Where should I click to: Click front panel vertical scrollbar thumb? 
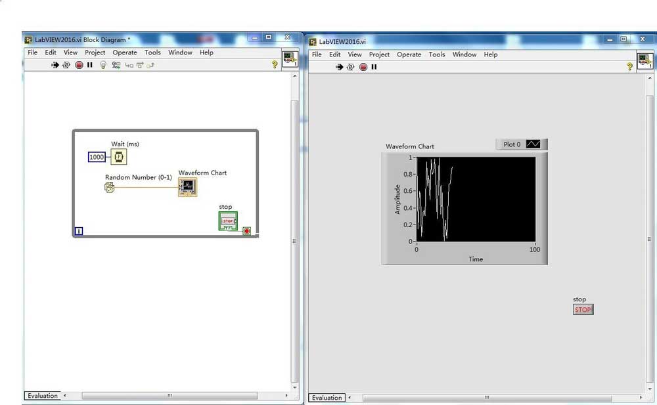pos(649,239)
